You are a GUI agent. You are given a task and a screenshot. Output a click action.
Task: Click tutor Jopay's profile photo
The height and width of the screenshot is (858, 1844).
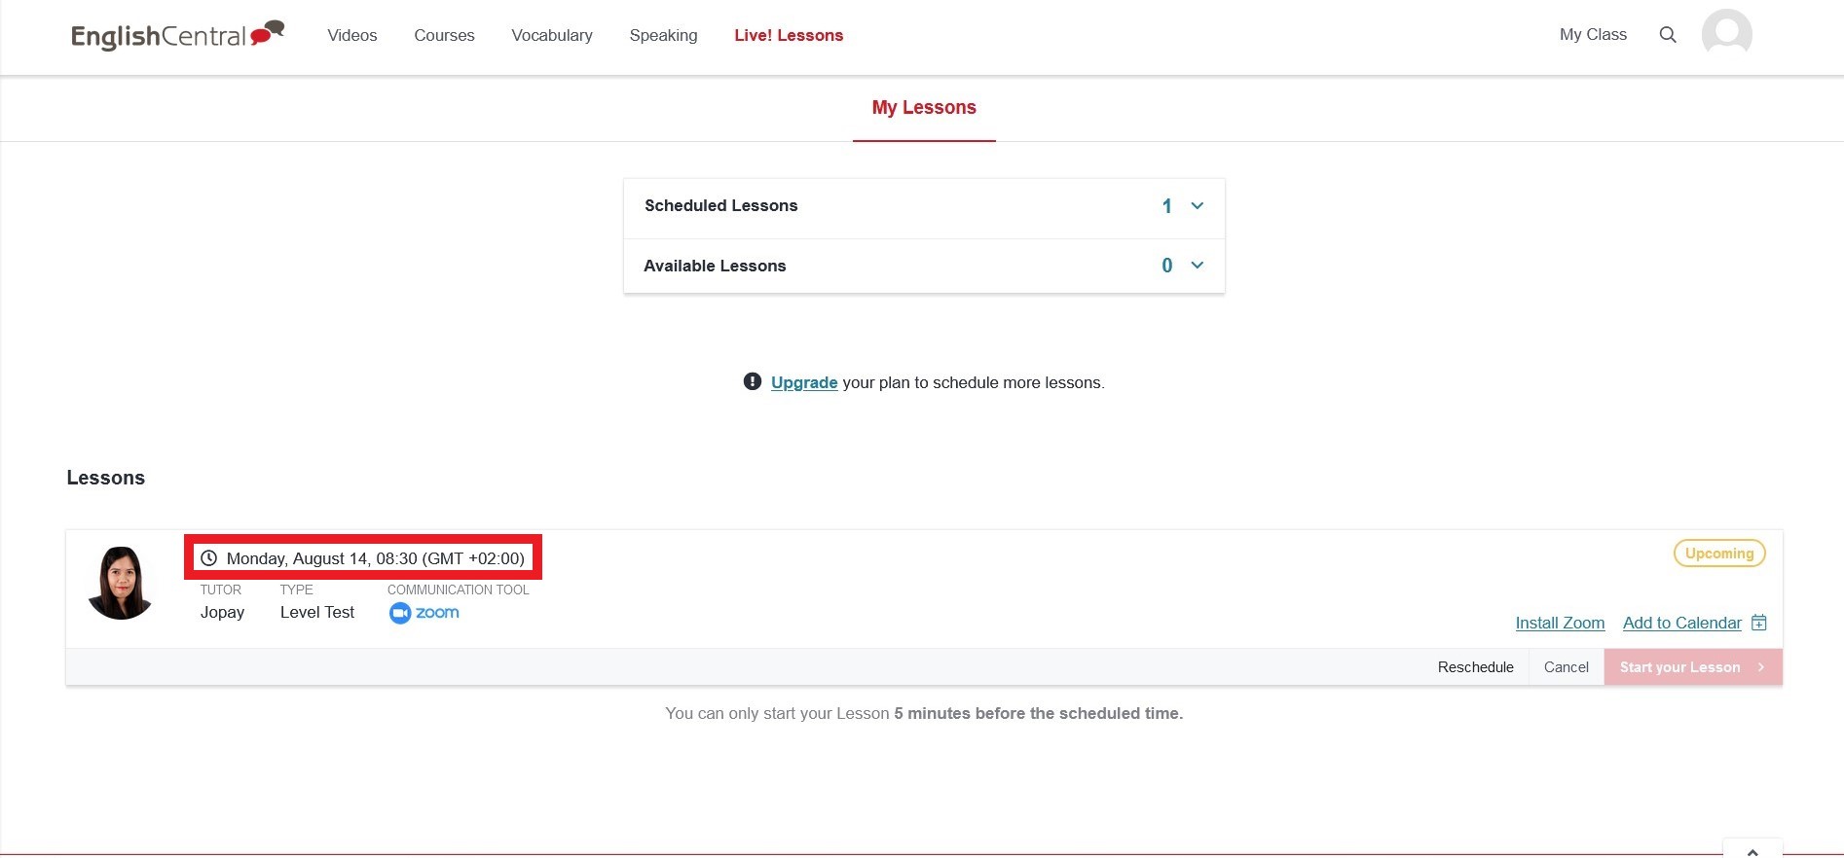[121, 583]
